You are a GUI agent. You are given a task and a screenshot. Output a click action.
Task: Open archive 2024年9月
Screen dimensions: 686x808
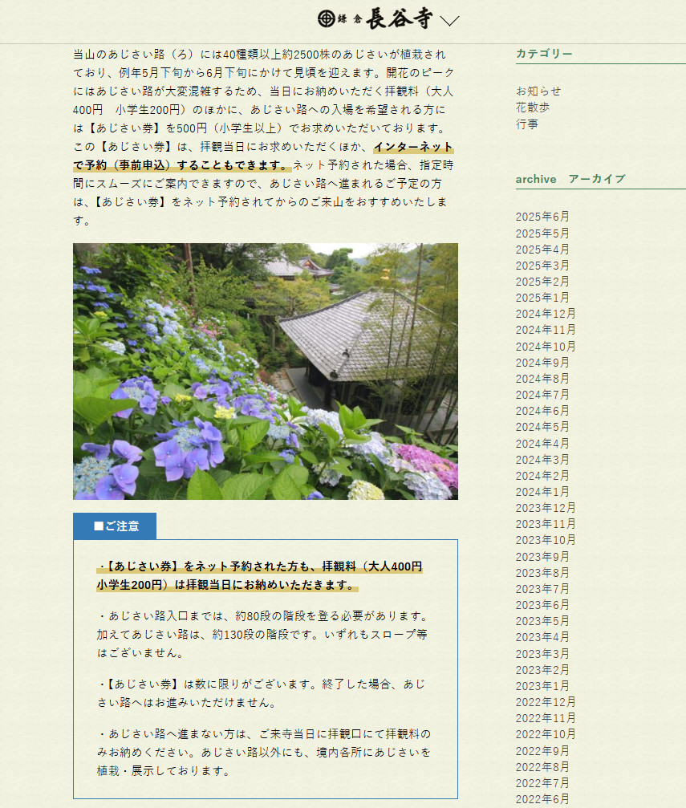[542, 363]
